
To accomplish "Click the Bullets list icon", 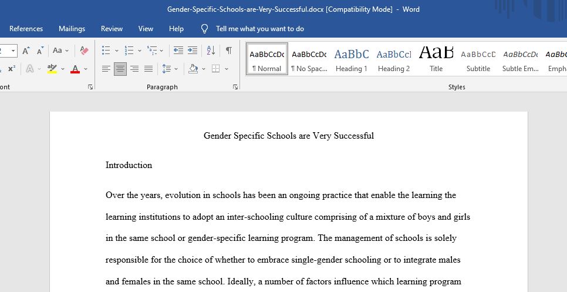I will pos(106,51).
